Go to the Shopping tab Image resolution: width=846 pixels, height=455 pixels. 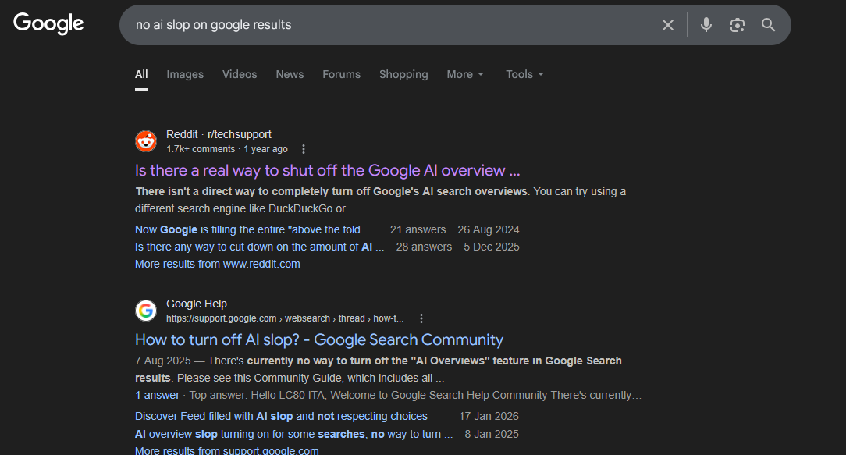coord(403,74)
